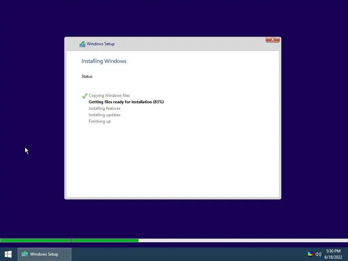This screenshot has width=348, height=261.
Task: Click the 'Finishing up' status line
Action: [x=100, y=121]
